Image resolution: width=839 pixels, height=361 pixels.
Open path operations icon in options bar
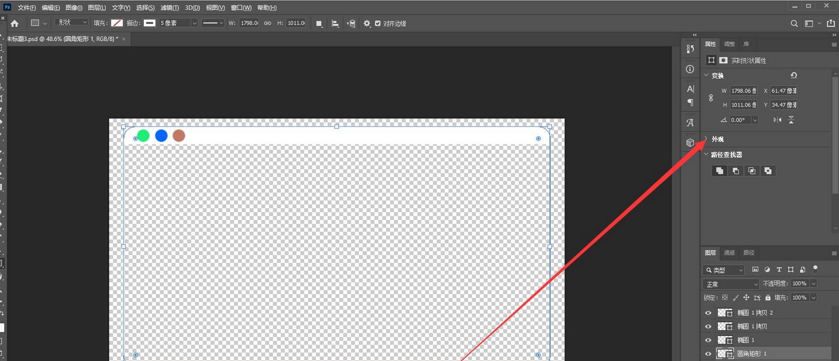pyautogui.click(x=319, y=23)
